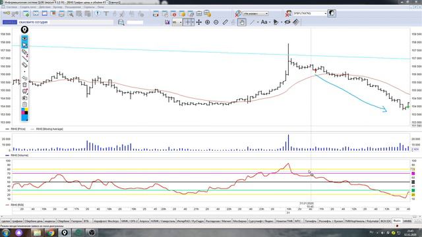This screenshot has height=237, width=422.
Task: Click the search input field
Action: pyautogui.click(x=135, y=22)
